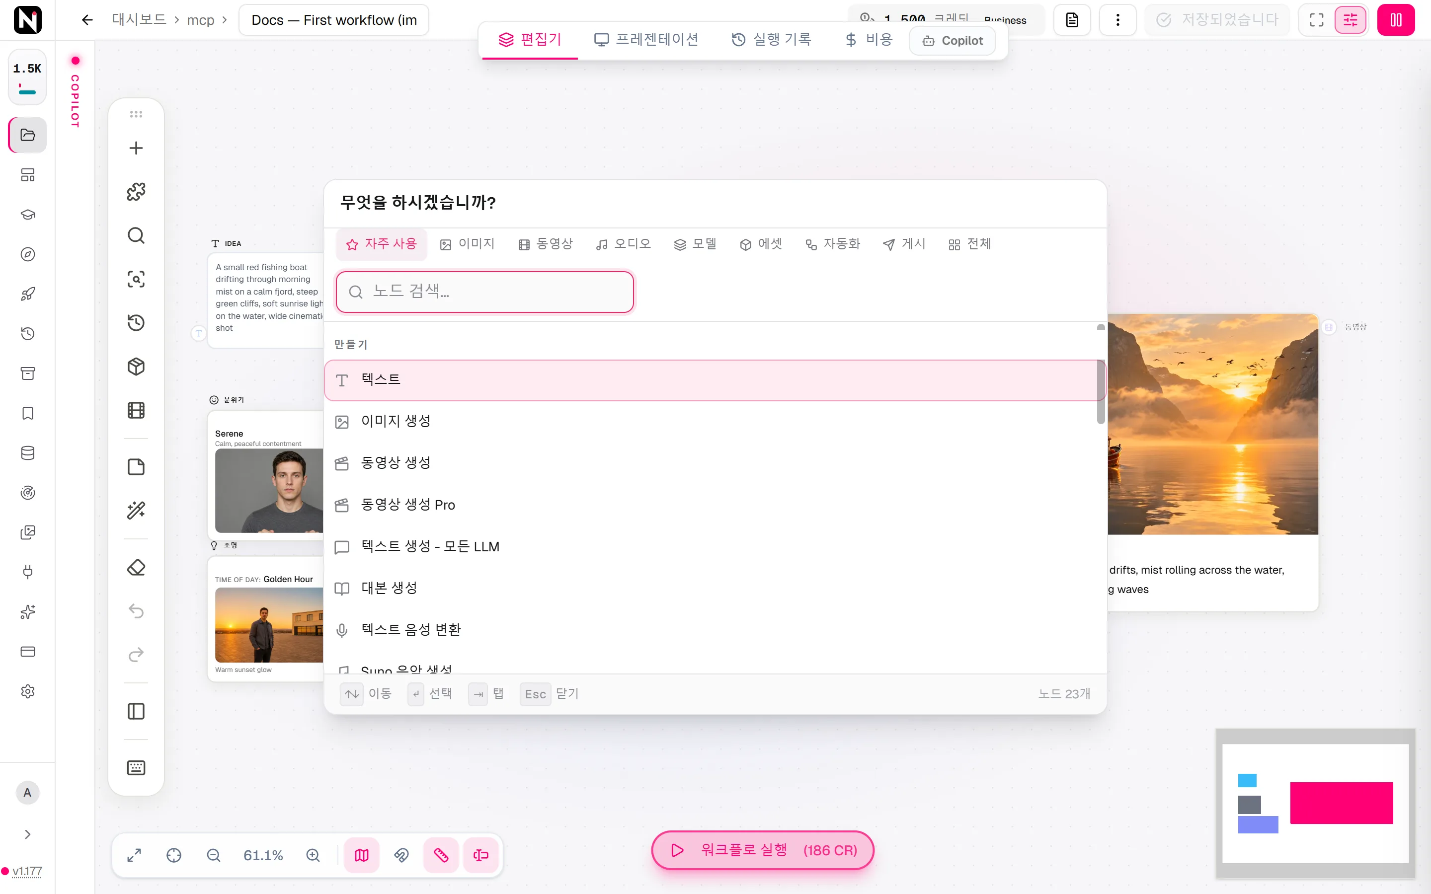Open the Docs — First workflow title dropdown
1431x894 pixels.
coord(334,20)
